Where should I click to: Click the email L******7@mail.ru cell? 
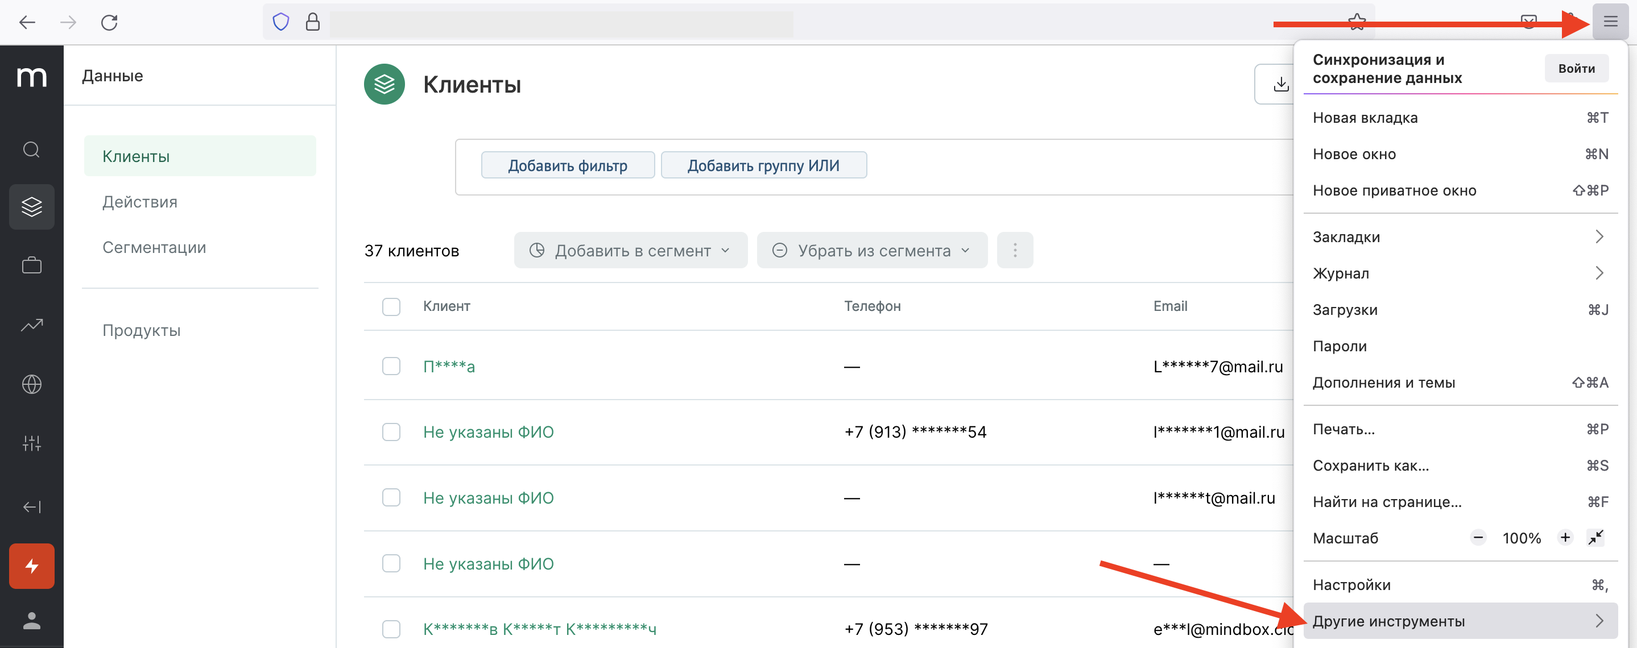[1218, 367]
